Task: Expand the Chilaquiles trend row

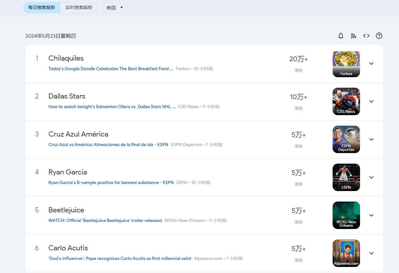Action: [371, 63]
